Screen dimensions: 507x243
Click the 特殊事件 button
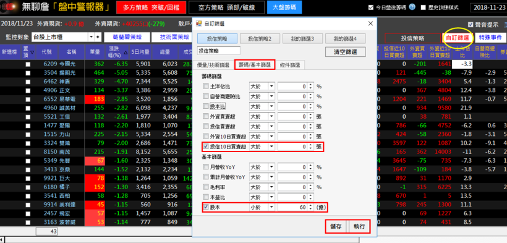click(490, 38)
